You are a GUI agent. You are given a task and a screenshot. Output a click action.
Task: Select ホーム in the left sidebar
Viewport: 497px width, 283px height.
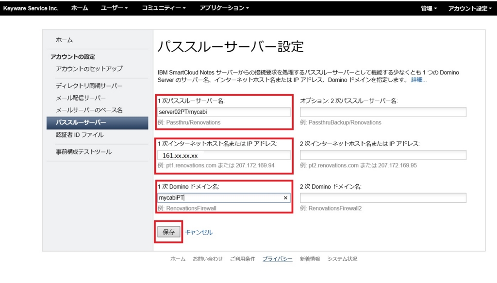pyautogui.click(x=65, y=40)
